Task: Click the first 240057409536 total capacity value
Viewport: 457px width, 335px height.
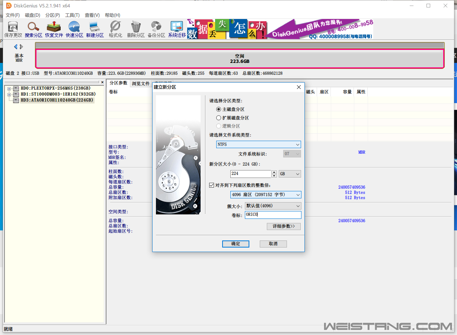Action: pos(352,187)
